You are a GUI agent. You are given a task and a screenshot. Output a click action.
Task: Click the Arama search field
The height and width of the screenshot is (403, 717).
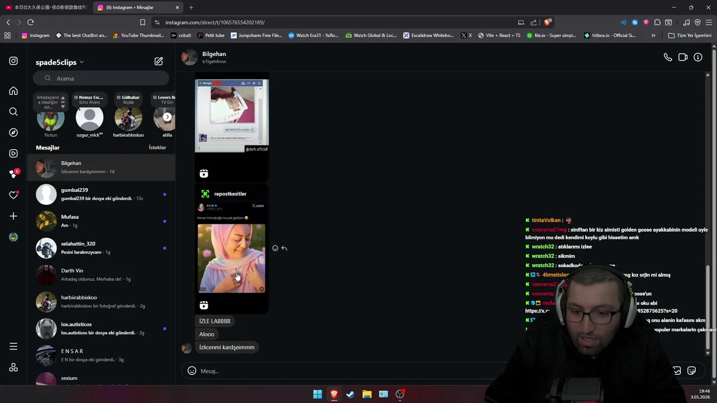101,78
